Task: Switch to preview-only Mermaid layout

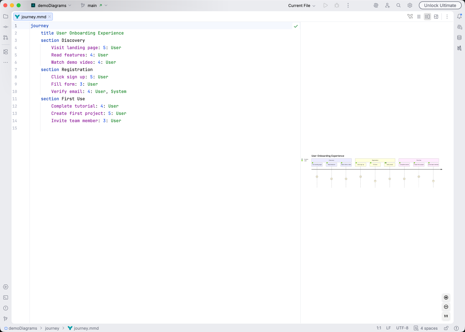Action: click(436, 16)
